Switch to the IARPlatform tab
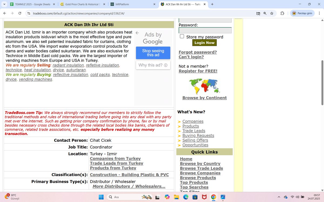Image resolution: width=324 pixels, height=202 pixels. point(133,4)
